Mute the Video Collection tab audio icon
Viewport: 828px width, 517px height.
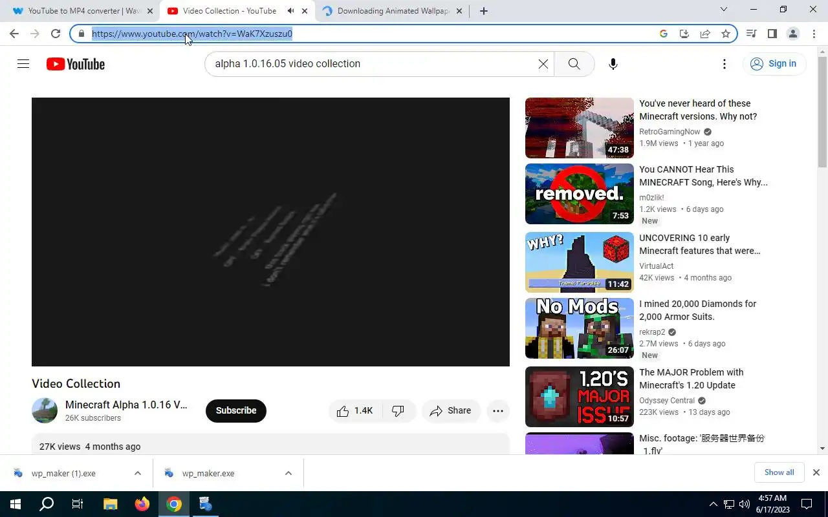pyautogui.click(x=290, y=11)
